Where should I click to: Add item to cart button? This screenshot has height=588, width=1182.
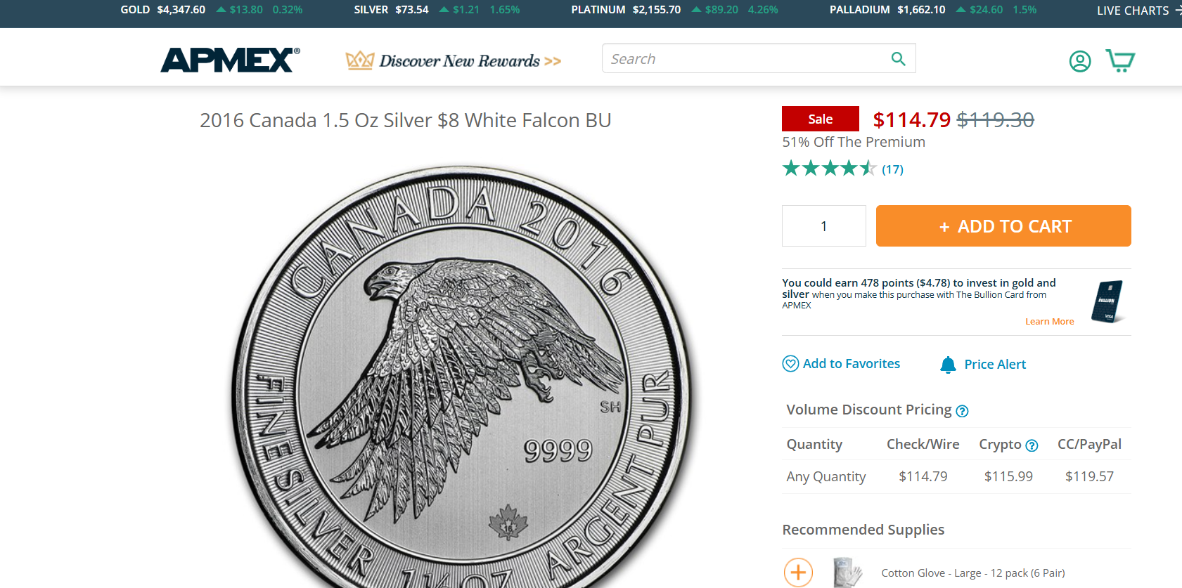[x=1003, y=226]
